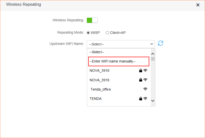Click the scroll up arrow of the WiFi list
Image resolution: width=205 pixels, height=138 pixels.
click(x=153, y=54)
